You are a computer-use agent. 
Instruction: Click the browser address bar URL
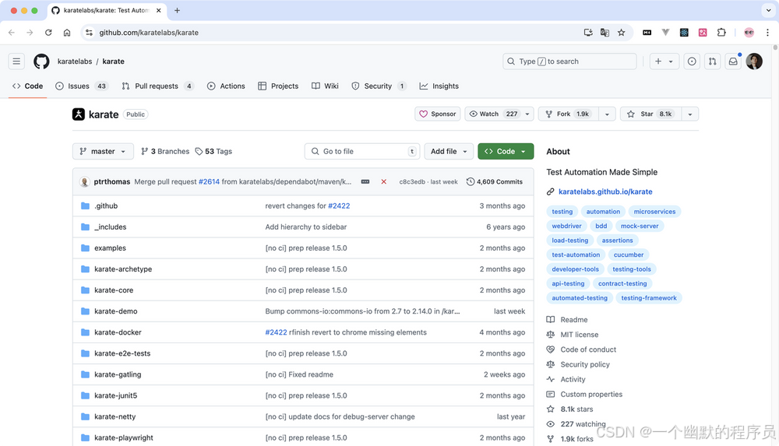click(x=149, y=32)
